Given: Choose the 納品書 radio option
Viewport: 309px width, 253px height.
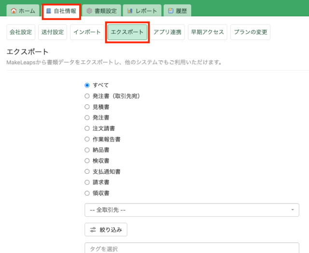Looking at the screenshot, I should point(87,150).
